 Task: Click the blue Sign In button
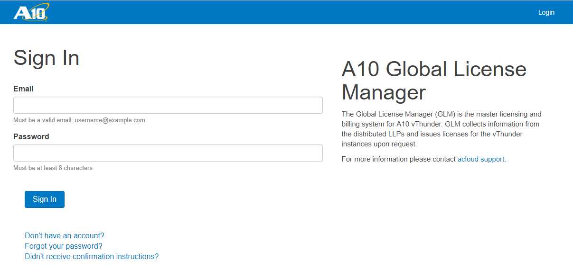[45, 199]
